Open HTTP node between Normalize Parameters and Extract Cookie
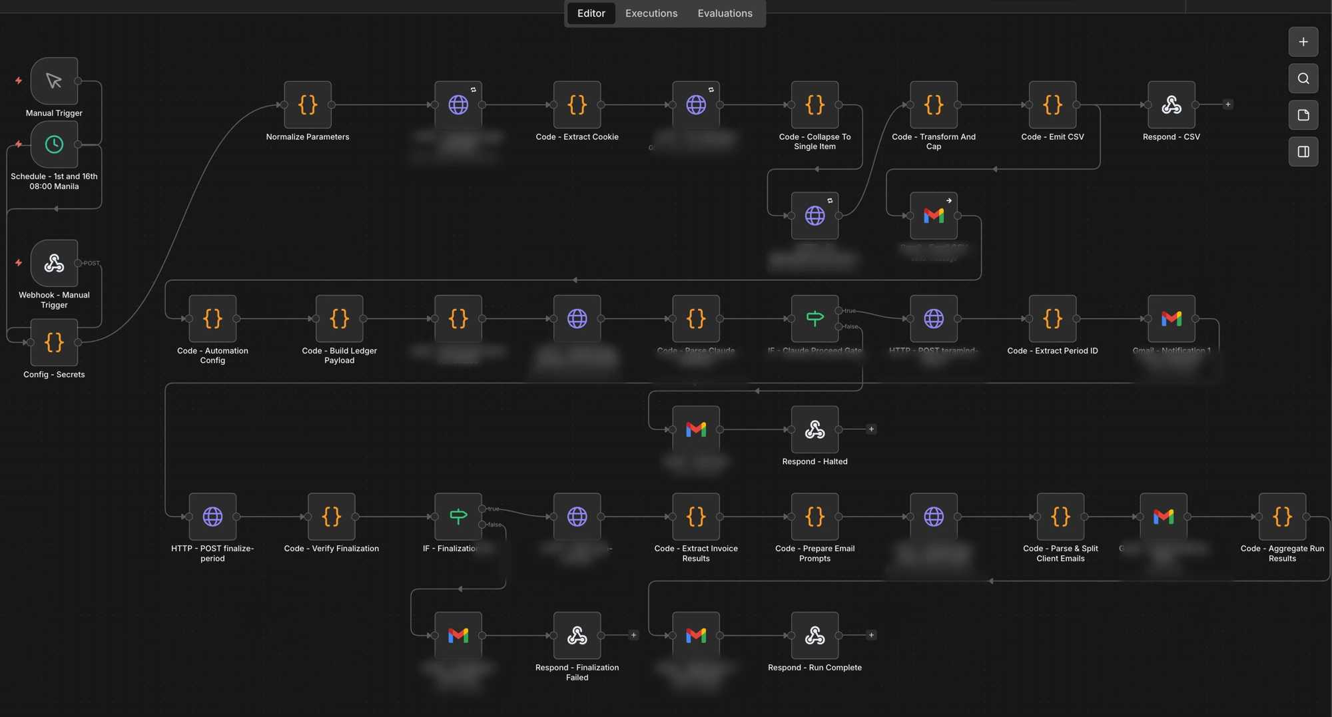This screenshot has height=717, width=1332. tap(458, 105)
